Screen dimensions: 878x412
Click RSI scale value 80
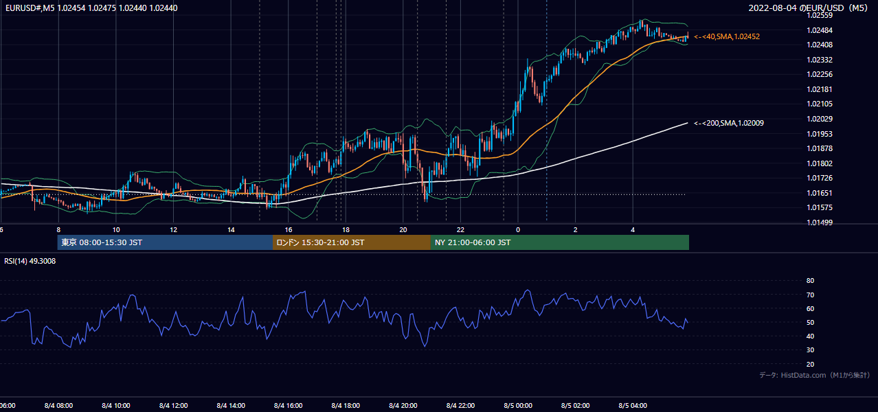[810, 281]
